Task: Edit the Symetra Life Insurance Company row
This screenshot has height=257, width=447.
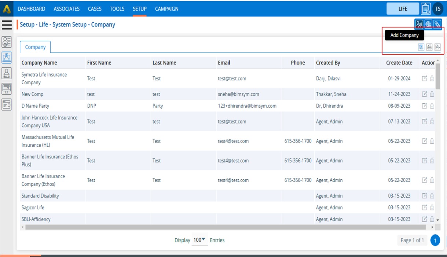Action: coord(424,78)
